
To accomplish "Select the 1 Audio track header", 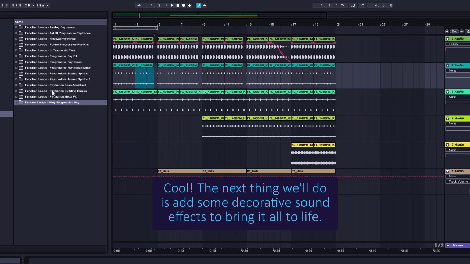I will point(458,39).
